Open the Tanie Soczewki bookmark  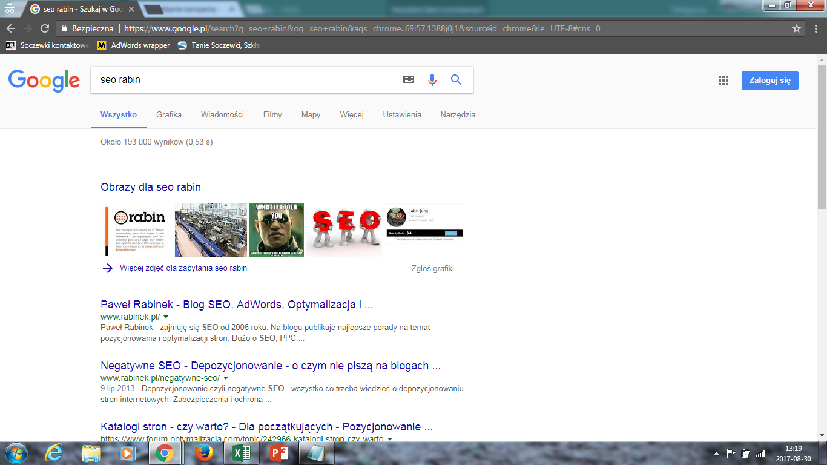coord(219,45)
